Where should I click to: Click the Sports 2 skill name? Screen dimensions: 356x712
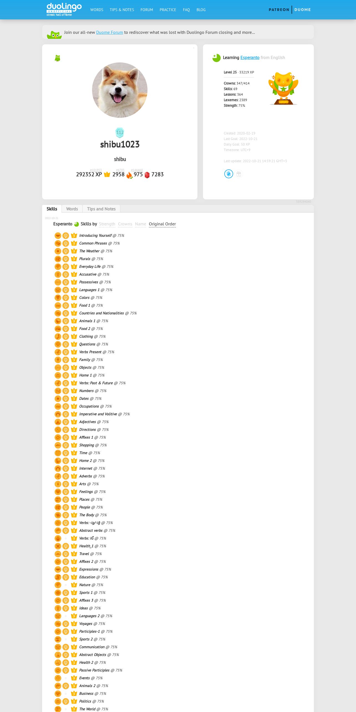point(86,639)
